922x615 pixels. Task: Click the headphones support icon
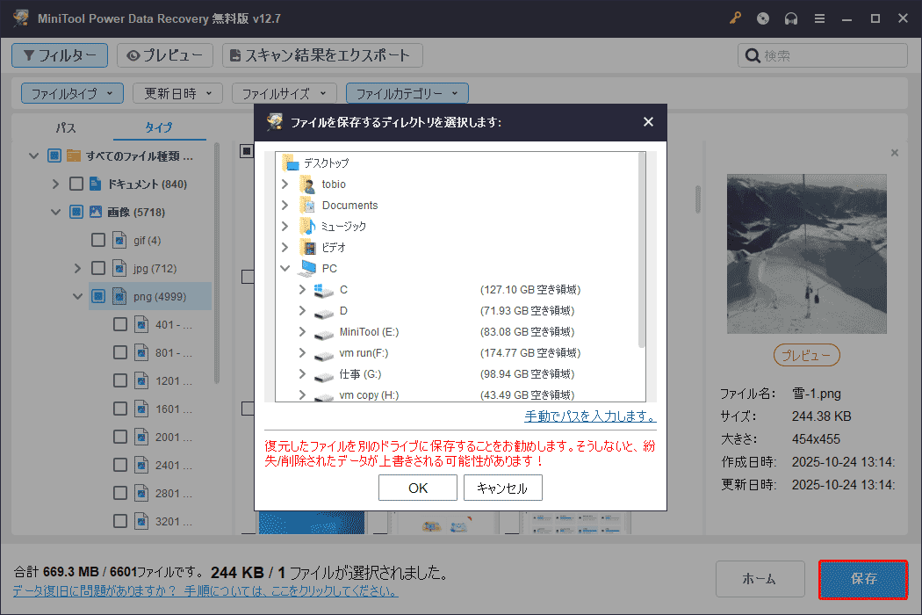click(x=790, y=18)
